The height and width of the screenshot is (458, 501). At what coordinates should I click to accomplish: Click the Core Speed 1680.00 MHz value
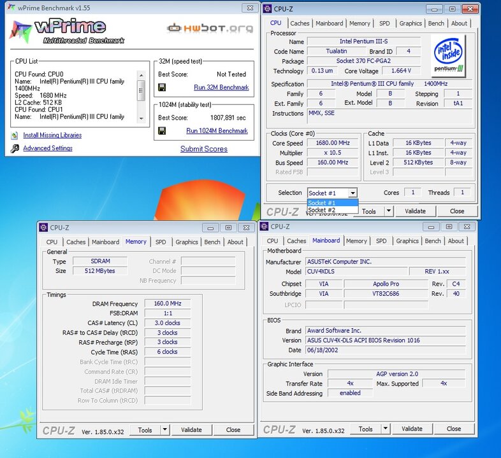coord(332,143)
